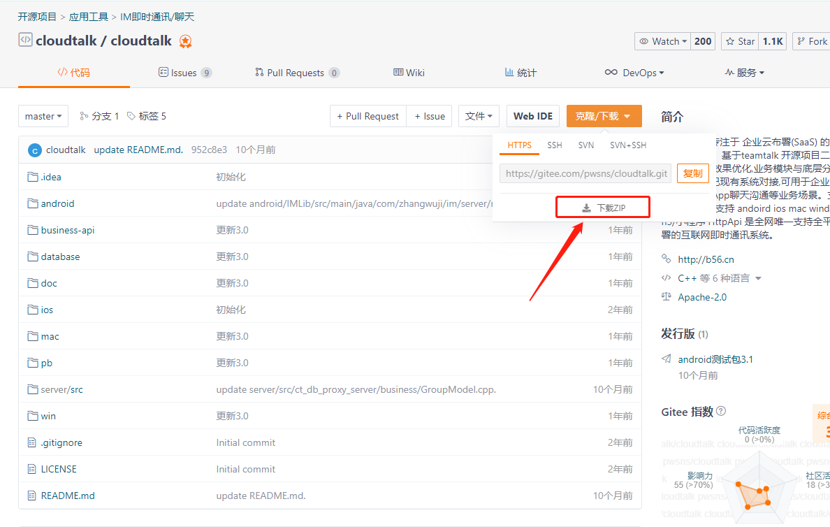The height and width of the screenshot is (527, 830).
Task: Open the android测试包3.1 release link
Action: click(715, 359)
